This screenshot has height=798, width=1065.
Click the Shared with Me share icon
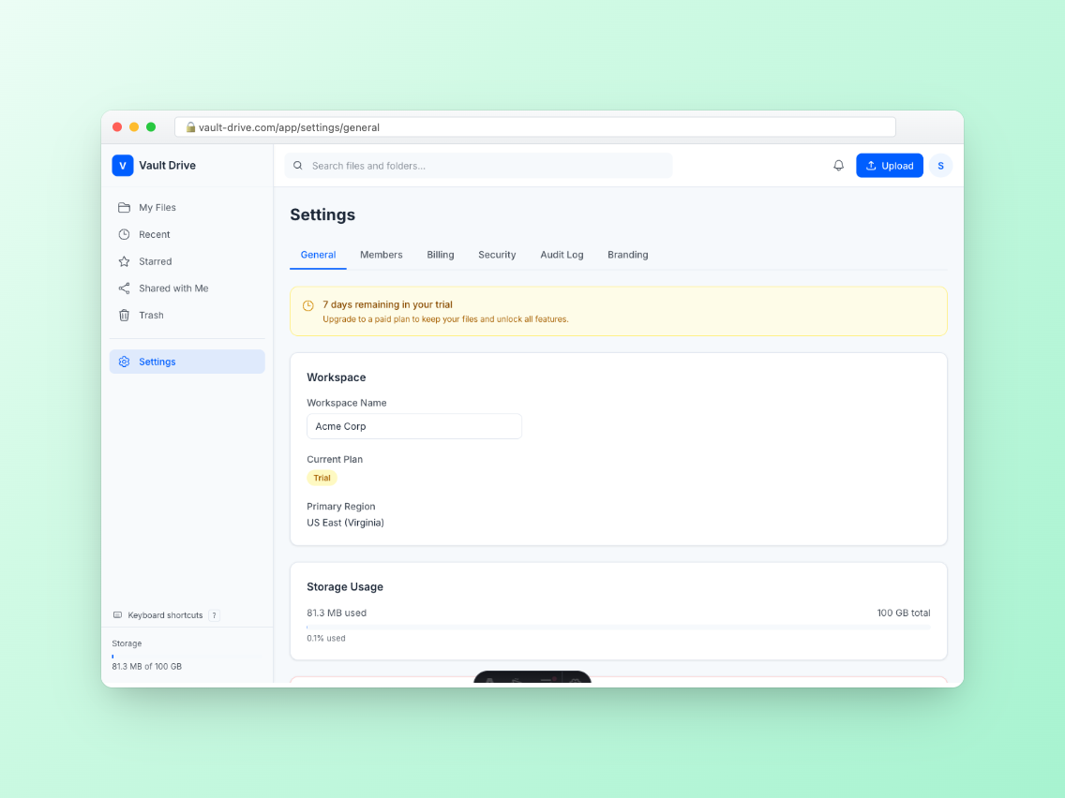(124, 288)
